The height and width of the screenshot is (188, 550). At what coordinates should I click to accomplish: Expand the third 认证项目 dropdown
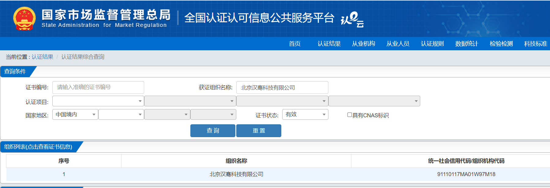[x=282, y=101]
